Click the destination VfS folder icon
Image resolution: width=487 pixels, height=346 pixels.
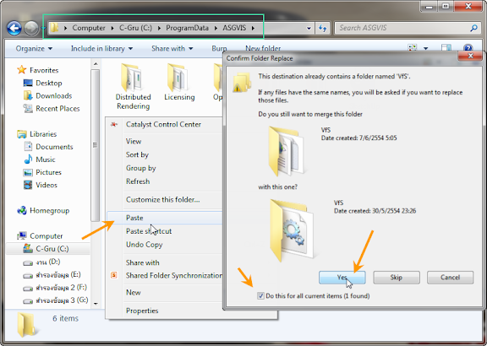287,151
